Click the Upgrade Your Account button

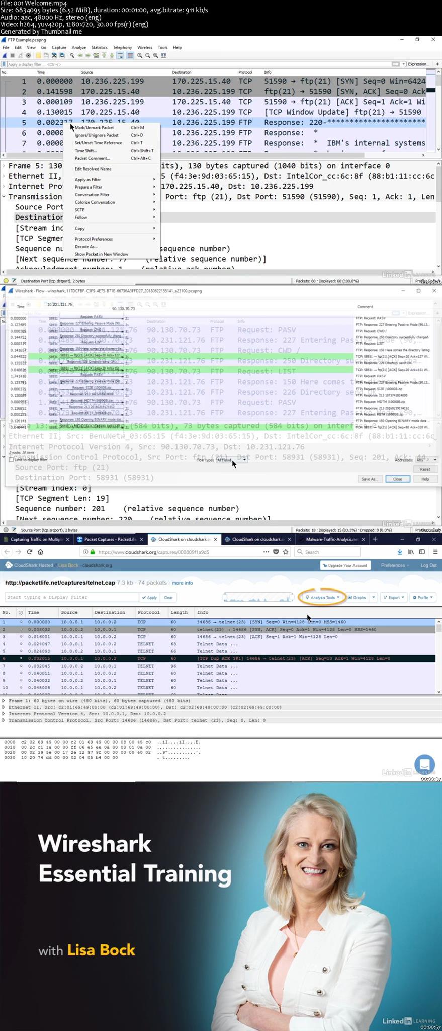point(345,565)
